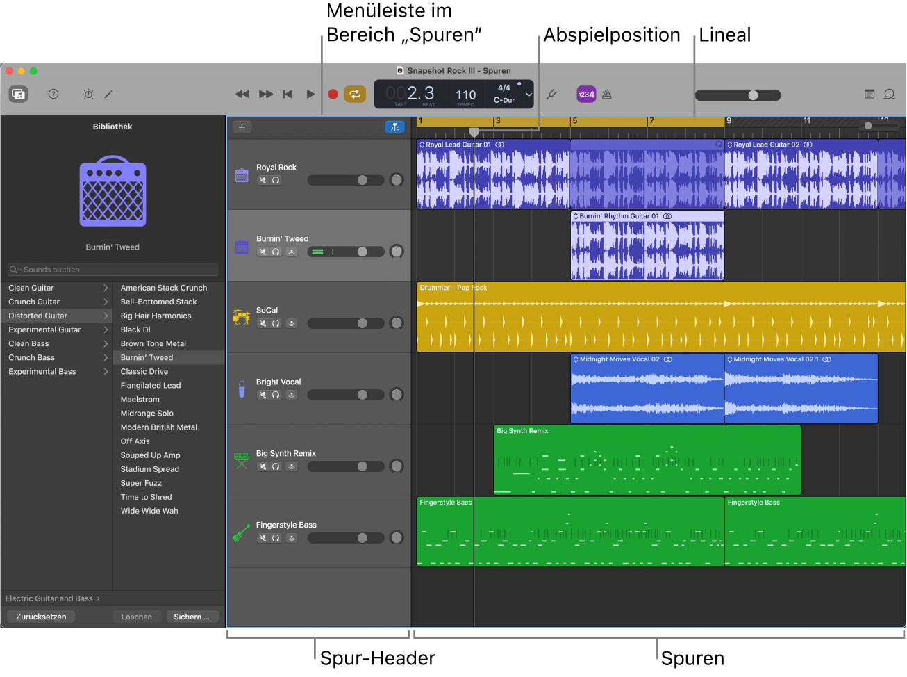This screenshot has height=677, width=907.
Task: Click the Sichern button
Action: 192,617
